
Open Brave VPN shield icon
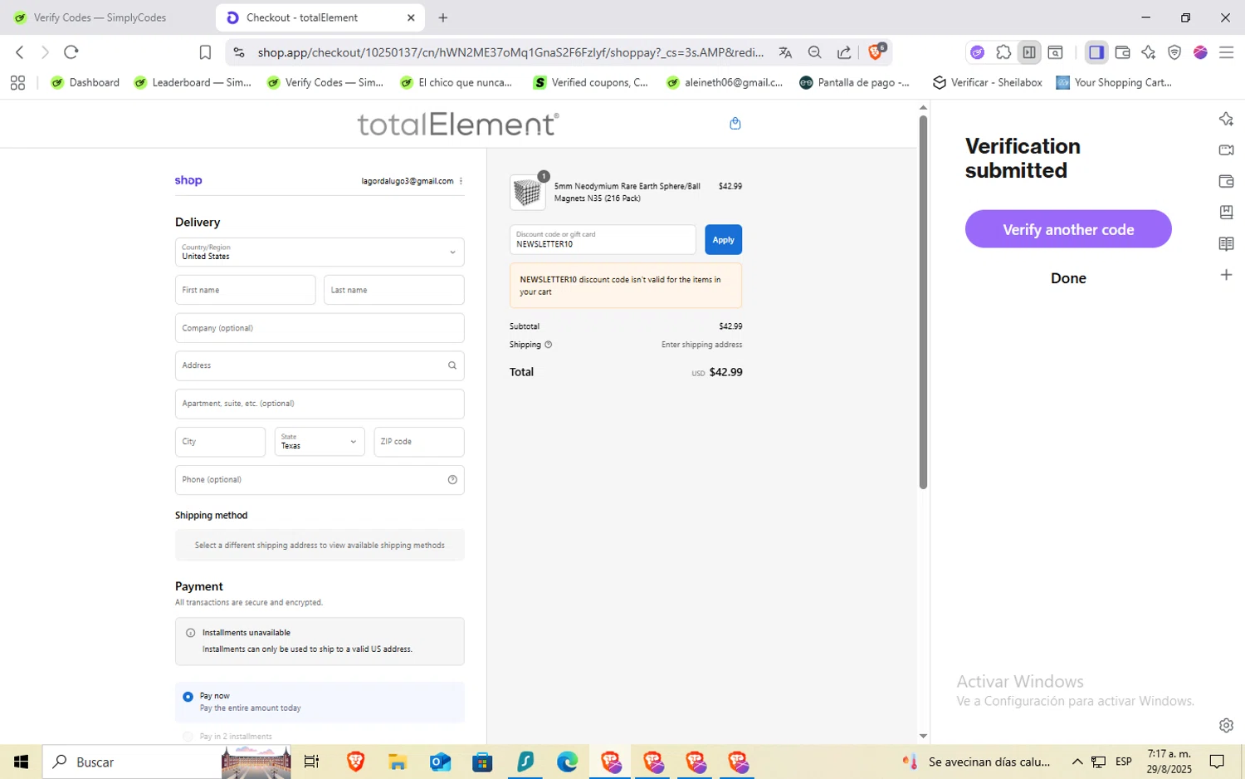click(x=1174, y=52)
